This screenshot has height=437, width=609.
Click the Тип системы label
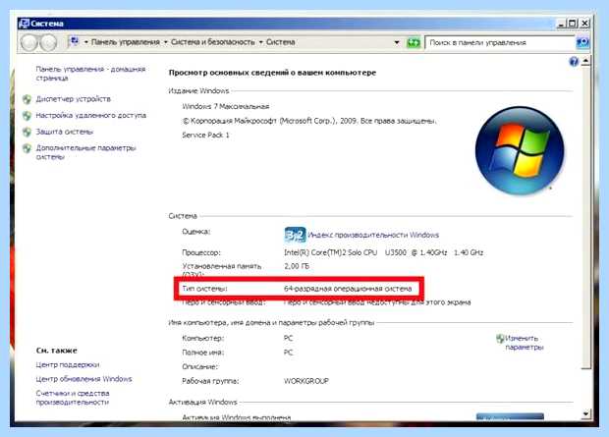coord(204,289)
